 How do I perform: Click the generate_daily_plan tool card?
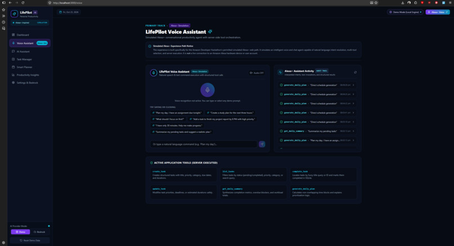coord(323,192)
